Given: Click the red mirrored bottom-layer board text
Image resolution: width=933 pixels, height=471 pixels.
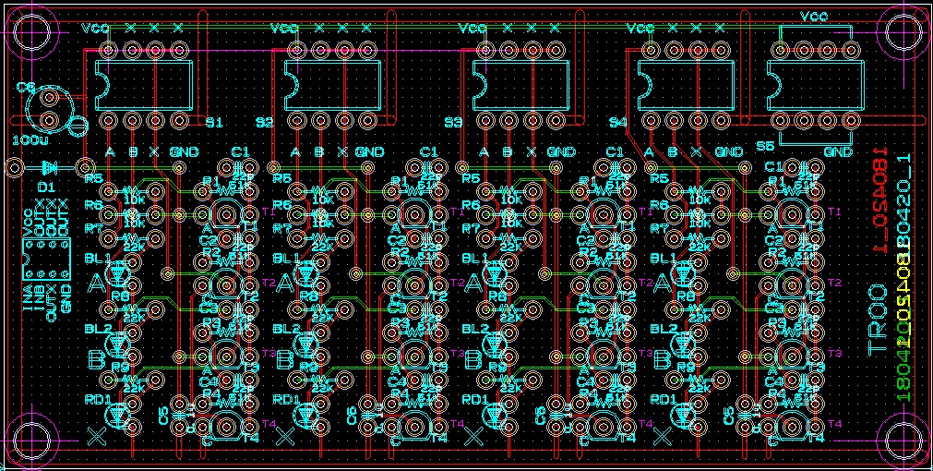Looking at the screenshot, I should [x=882, y=200].
